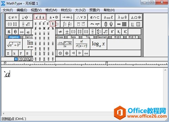This screenshot has height=122, width=169.
Task: Insert the theta symbol
Action: coord(15,32)
